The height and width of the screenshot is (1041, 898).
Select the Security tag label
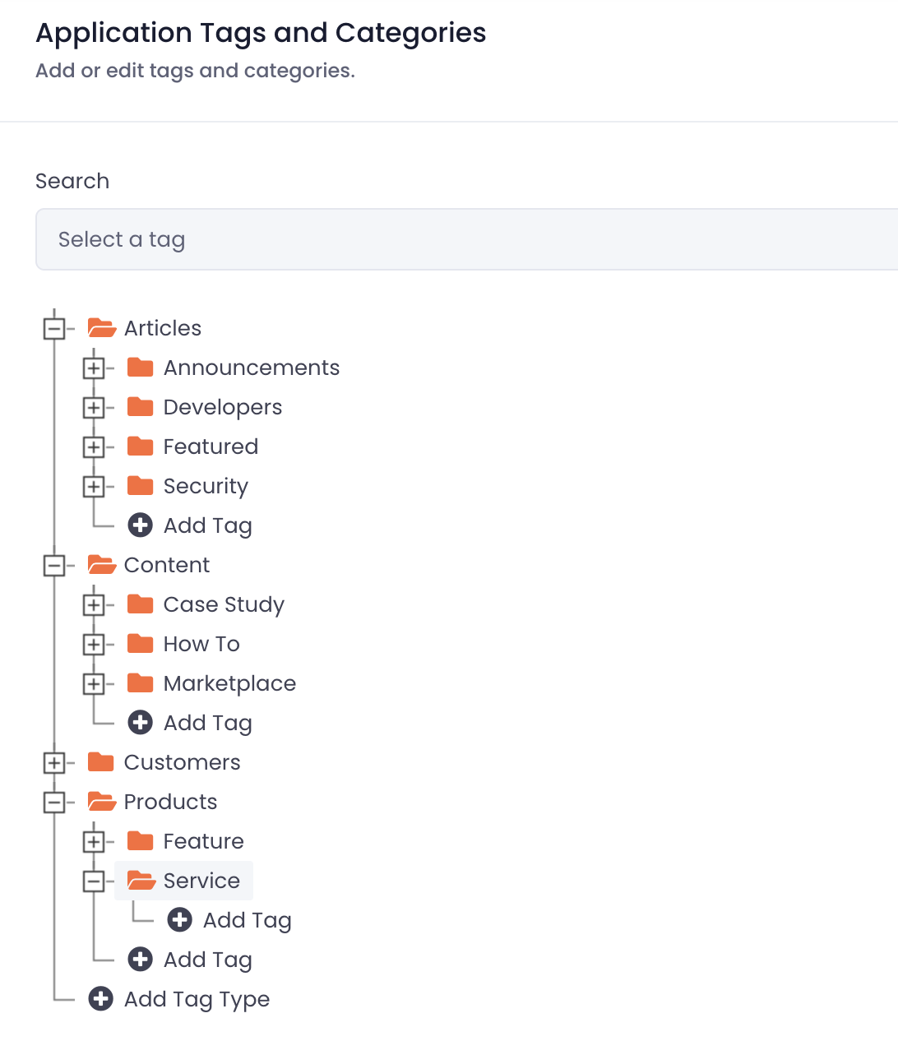tap(206, 486)
